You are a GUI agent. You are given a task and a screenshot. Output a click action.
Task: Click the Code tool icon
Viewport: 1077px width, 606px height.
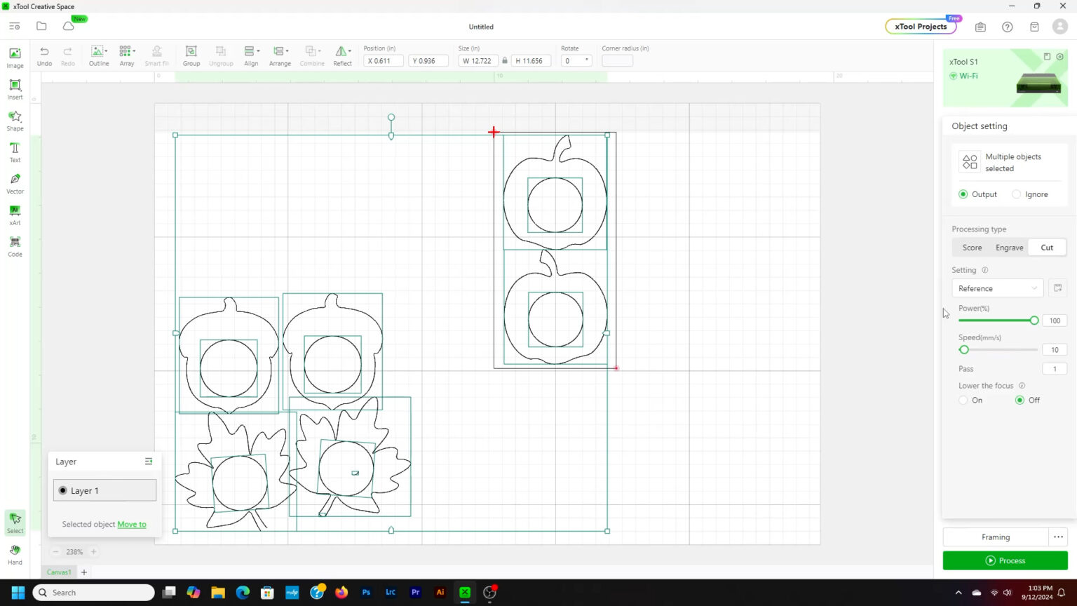(x=15, y=245)
